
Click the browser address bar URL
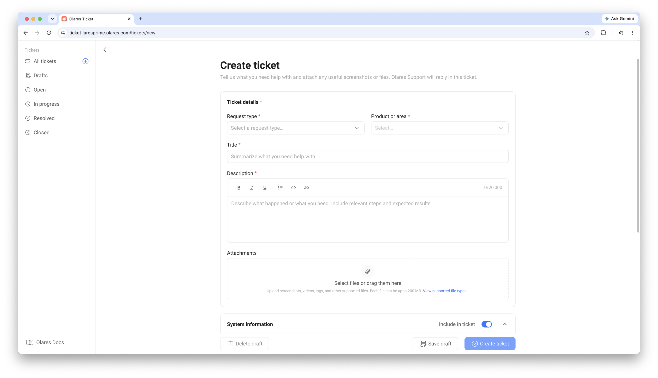pos(112,33)
